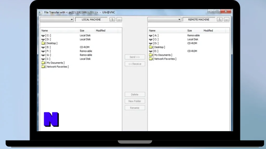Go up one local folder with '..' button
This screenshot has width=266, height=149.
tap(119, 19)
